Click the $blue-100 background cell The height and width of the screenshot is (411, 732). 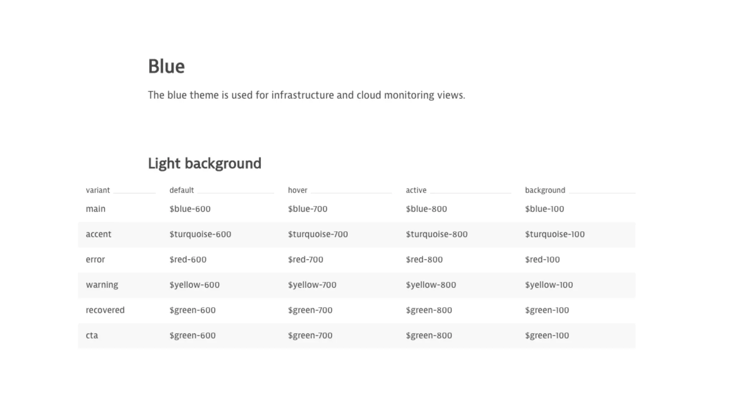coord(544,209)
